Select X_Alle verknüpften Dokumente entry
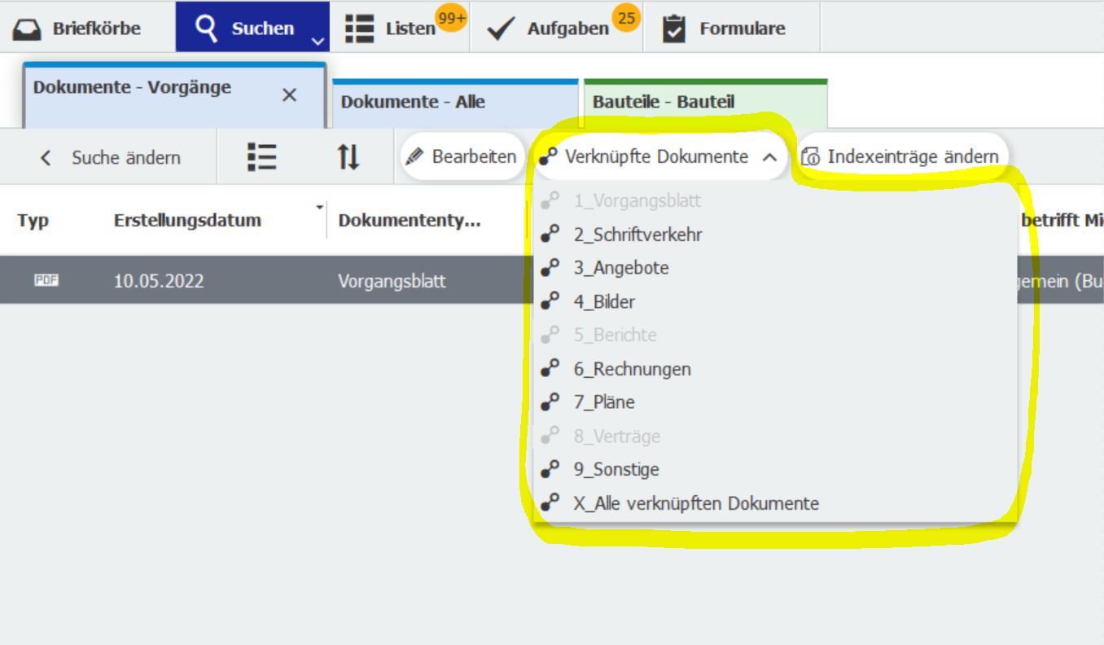Screen dimensions: 1104x645 [x=695, y=503]
